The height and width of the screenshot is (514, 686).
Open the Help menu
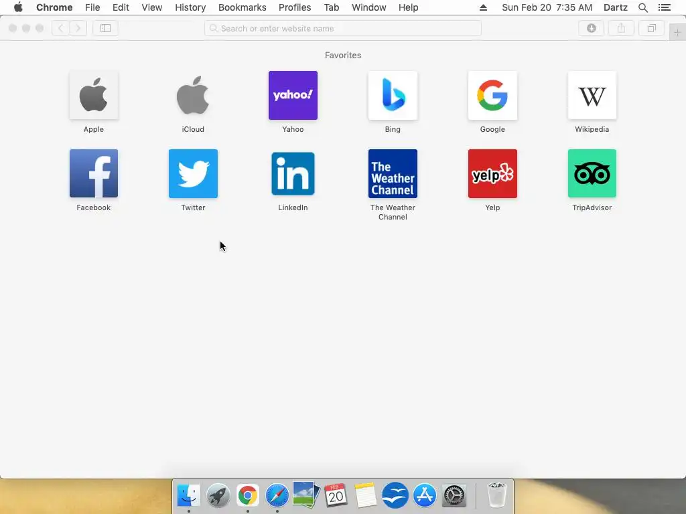click(408, 7)
